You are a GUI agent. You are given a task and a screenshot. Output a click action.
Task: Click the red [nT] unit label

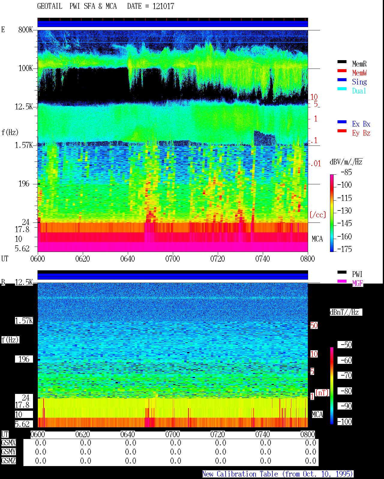322,392
